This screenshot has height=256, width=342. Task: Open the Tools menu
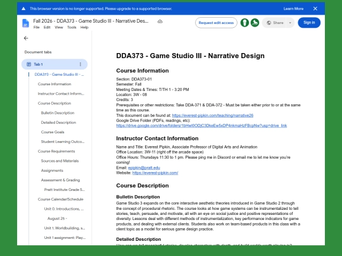72,27
